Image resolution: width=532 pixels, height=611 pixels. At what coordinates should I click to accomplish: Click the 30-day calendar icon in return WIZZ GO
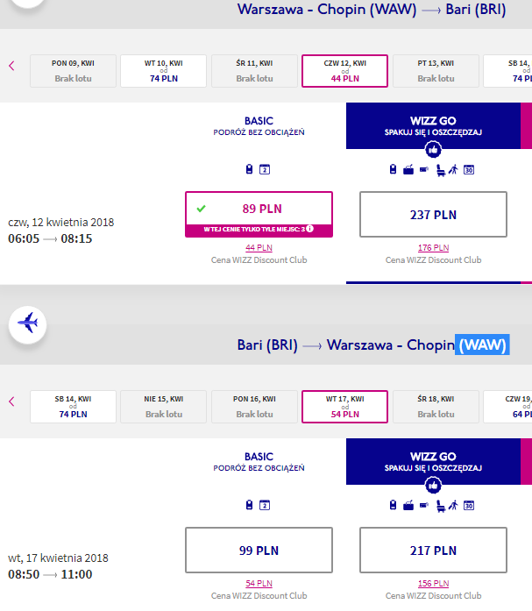[469, 506]
